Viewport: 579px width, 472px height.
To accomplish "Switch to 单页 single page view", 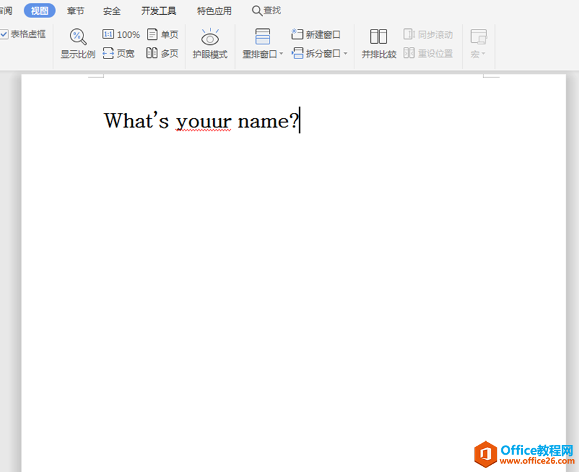I will [x=162, y=35].
